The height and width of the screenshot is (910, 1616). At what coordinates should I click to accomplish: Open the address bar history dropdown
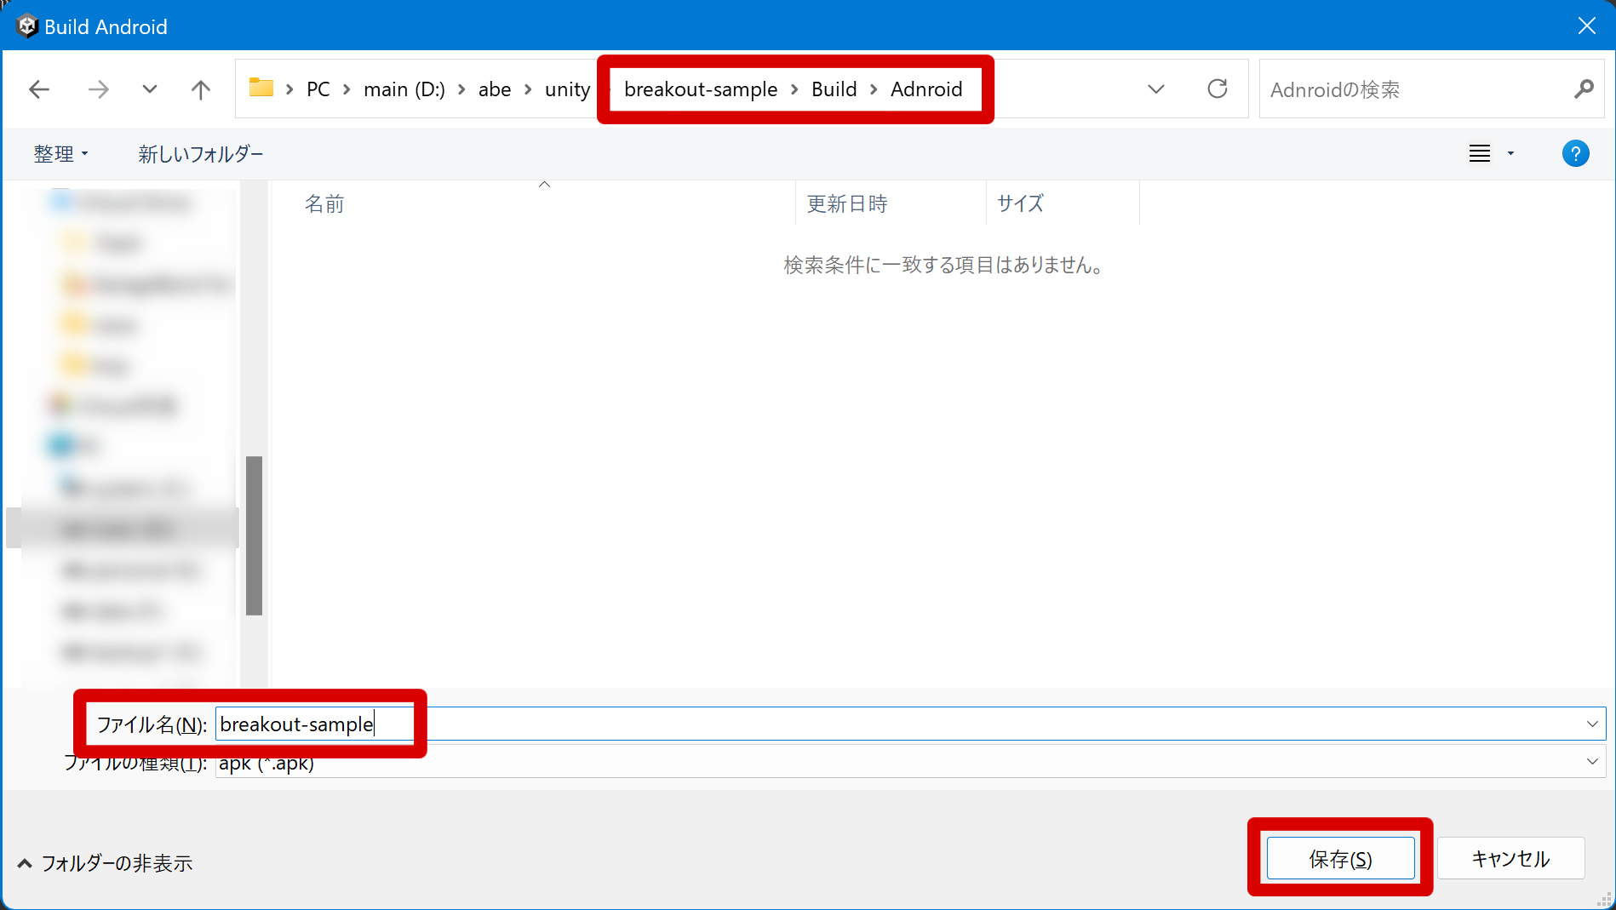click(x=1155, y=89)
